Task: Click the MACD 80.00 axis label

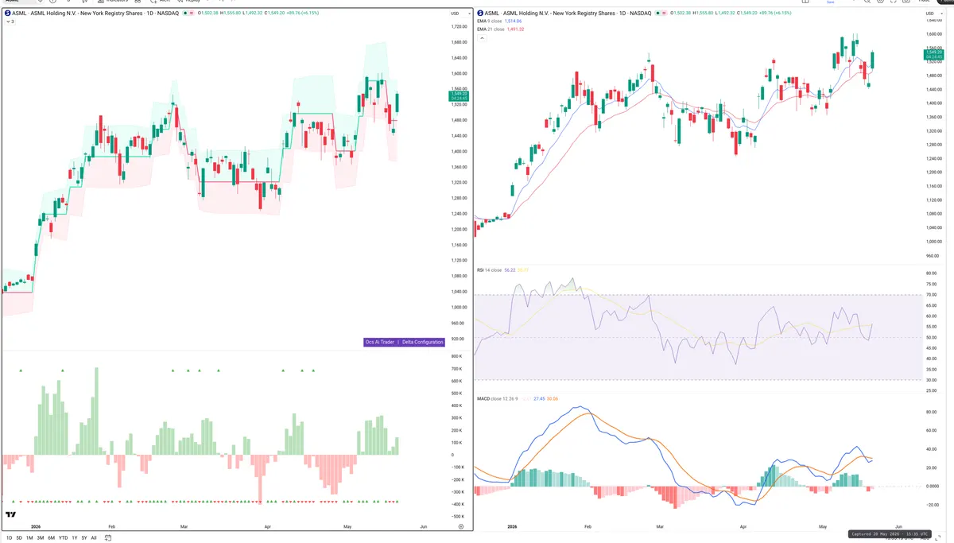Action: tap(932, 412)
